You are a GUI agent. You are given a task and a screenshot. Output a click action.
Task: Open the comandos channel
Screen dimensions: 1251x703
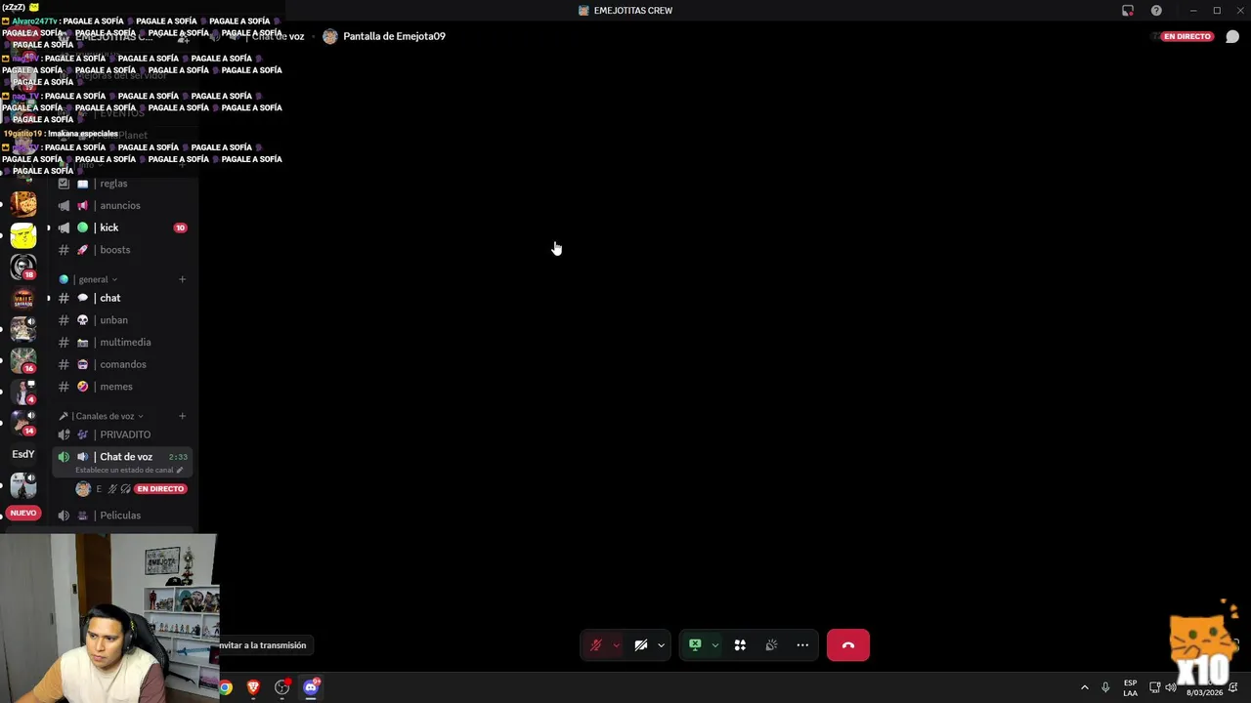coord(122,364)
